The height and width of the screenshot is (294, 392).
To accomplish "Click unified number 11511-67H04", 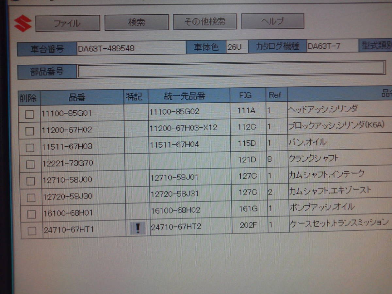I will pyautogui.click(x=174, y=144).
